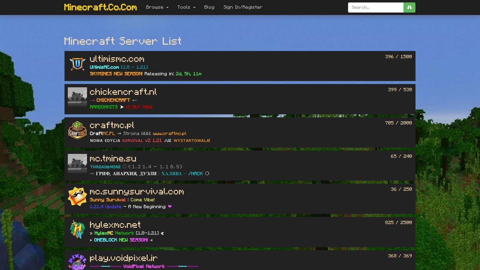Viewport: 480px width, 270px height.
Task: Open the ultimismc.com server page
Action: [x=117, y=59]
